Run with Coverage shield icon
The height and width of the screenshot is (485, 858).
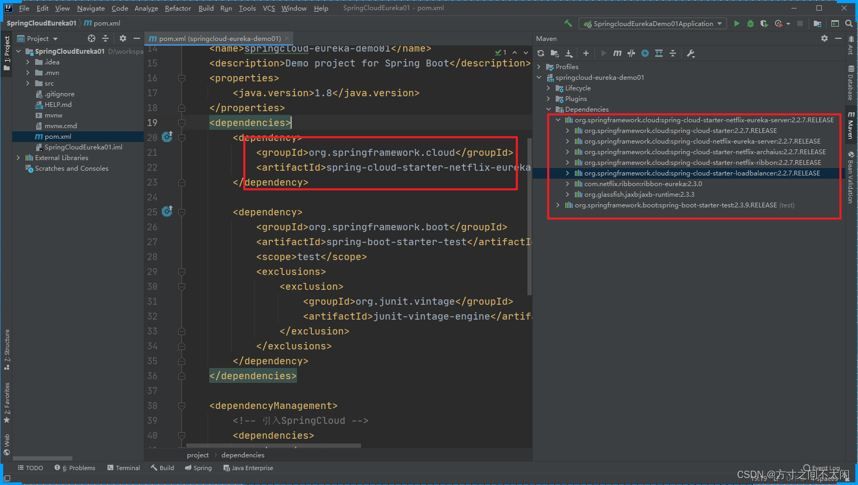[x=764, y=23]
